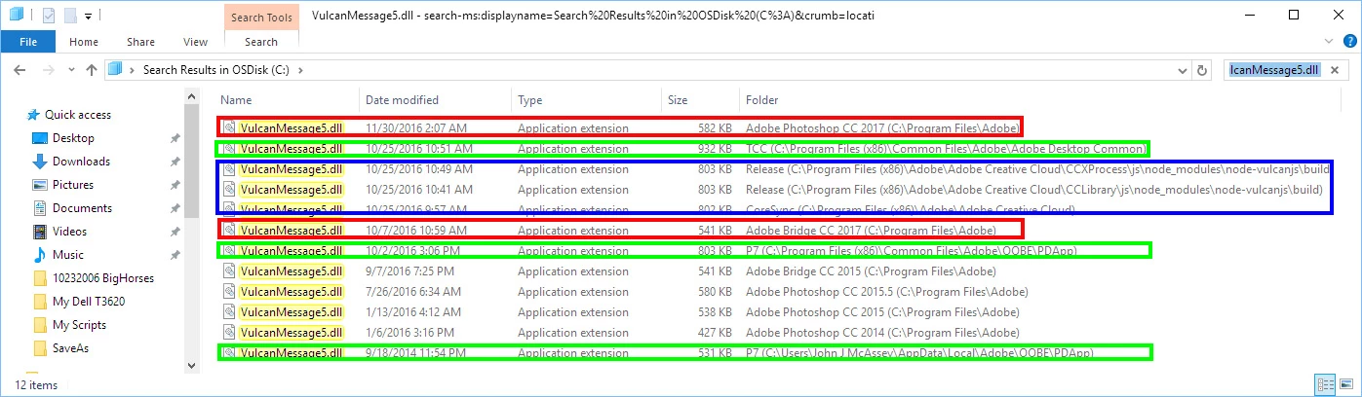The width and height of the screenshot is (1362, 397).
Task: Select VulcanMessage5.dll in Adobe Photoshop CC 2014
Action: 292,333
